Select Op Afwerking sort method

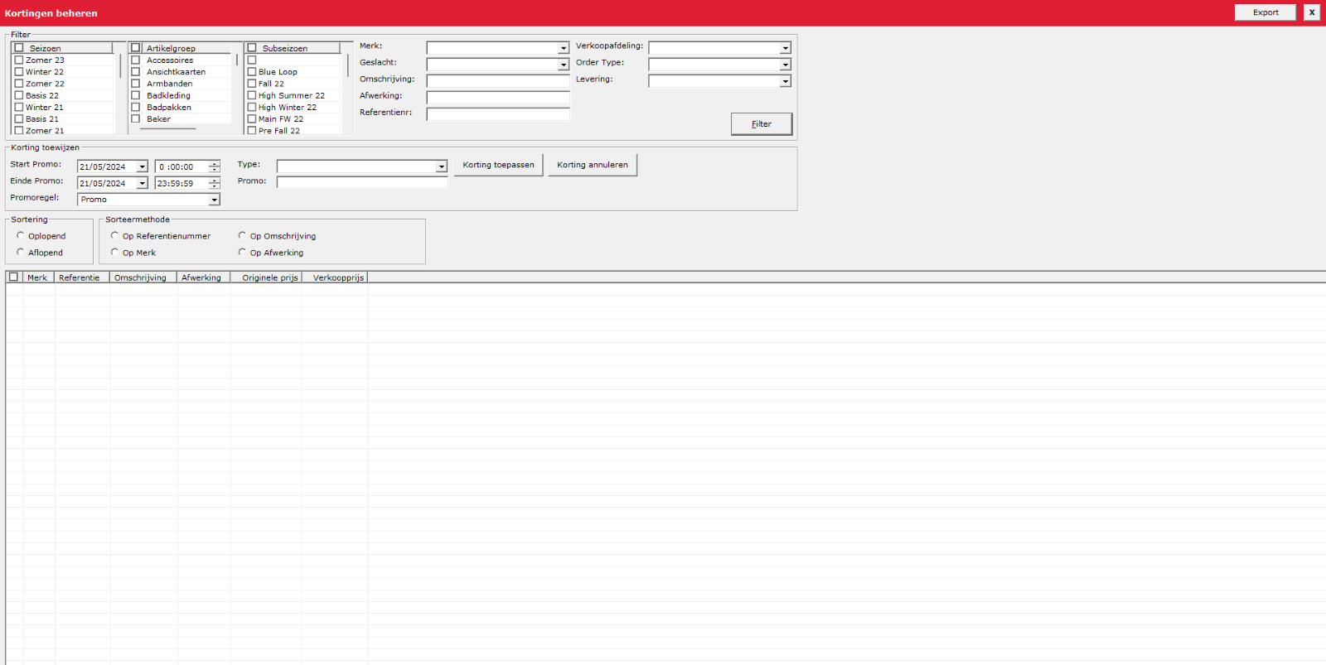coord(242,252)
